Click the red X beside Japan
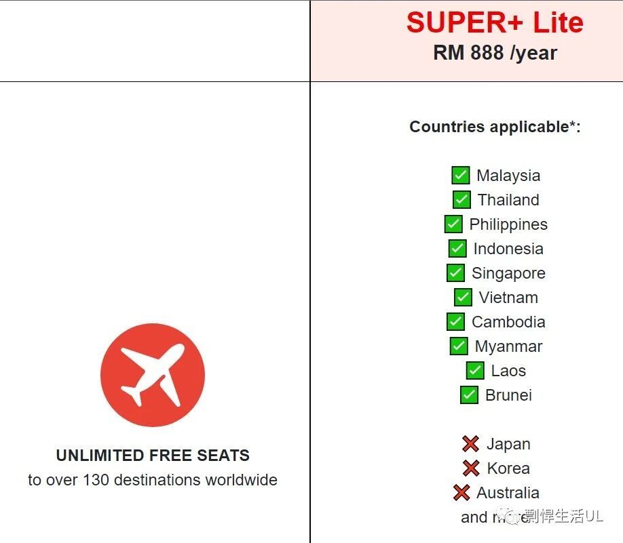Image resolution: width=623 pixels, height=543 pixels. (x=470, y=444)
